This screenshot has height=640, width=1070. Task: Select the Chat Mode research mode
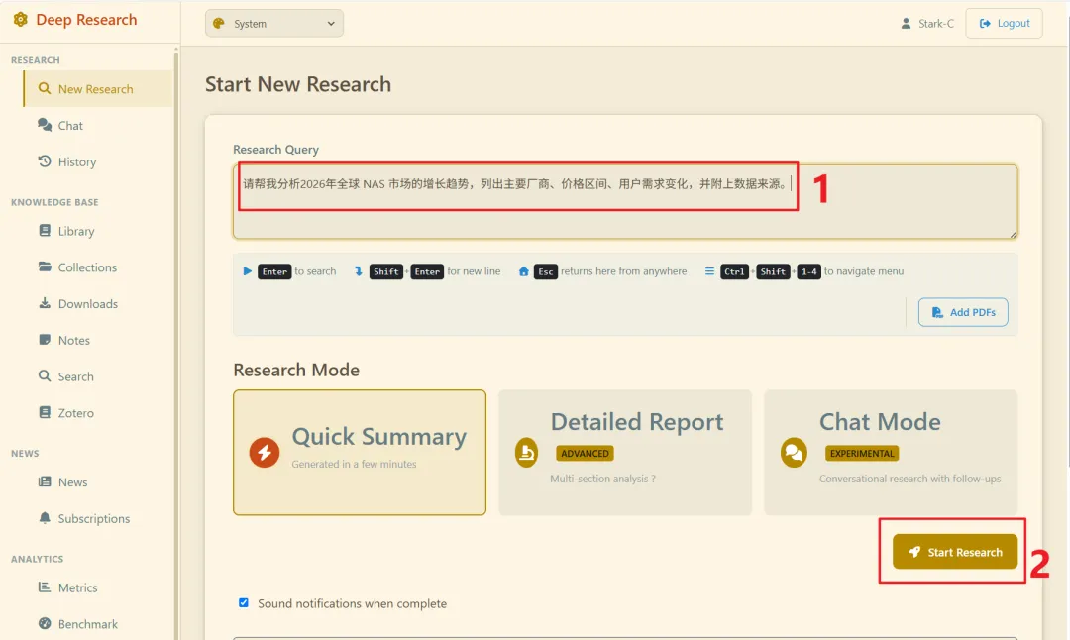(891, 453)
